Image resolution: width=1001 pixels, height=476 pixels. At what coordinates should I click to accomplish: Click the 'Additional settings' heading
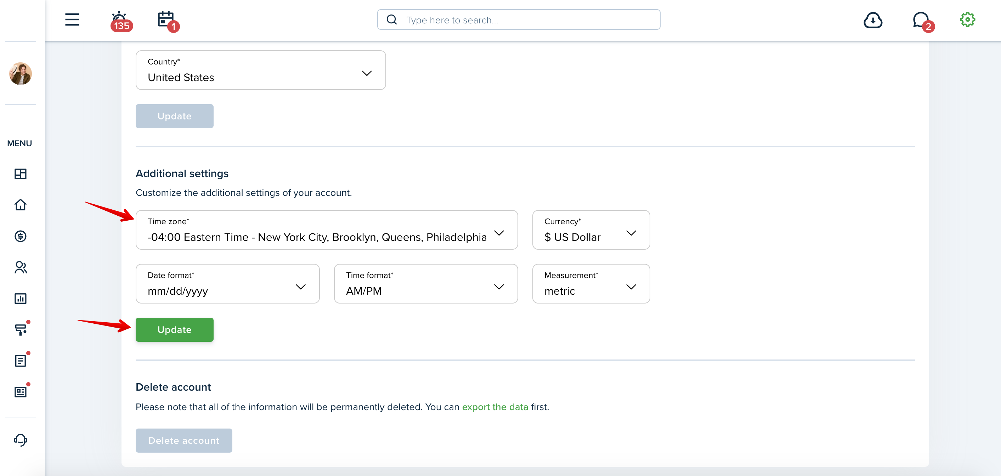(x=182, y=173)
